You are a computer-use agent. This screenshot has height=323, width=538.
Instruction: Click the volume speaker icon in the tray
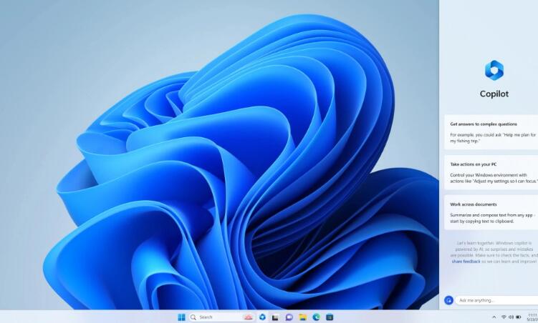511,317
